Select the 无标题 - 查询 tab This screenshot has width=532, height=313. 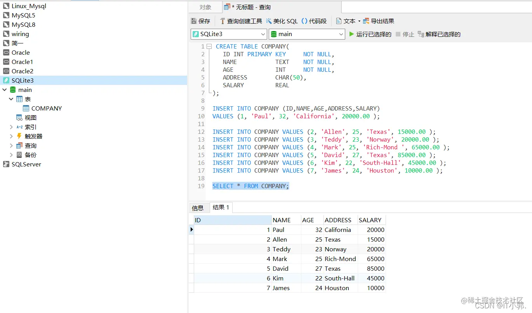(282, 7)
